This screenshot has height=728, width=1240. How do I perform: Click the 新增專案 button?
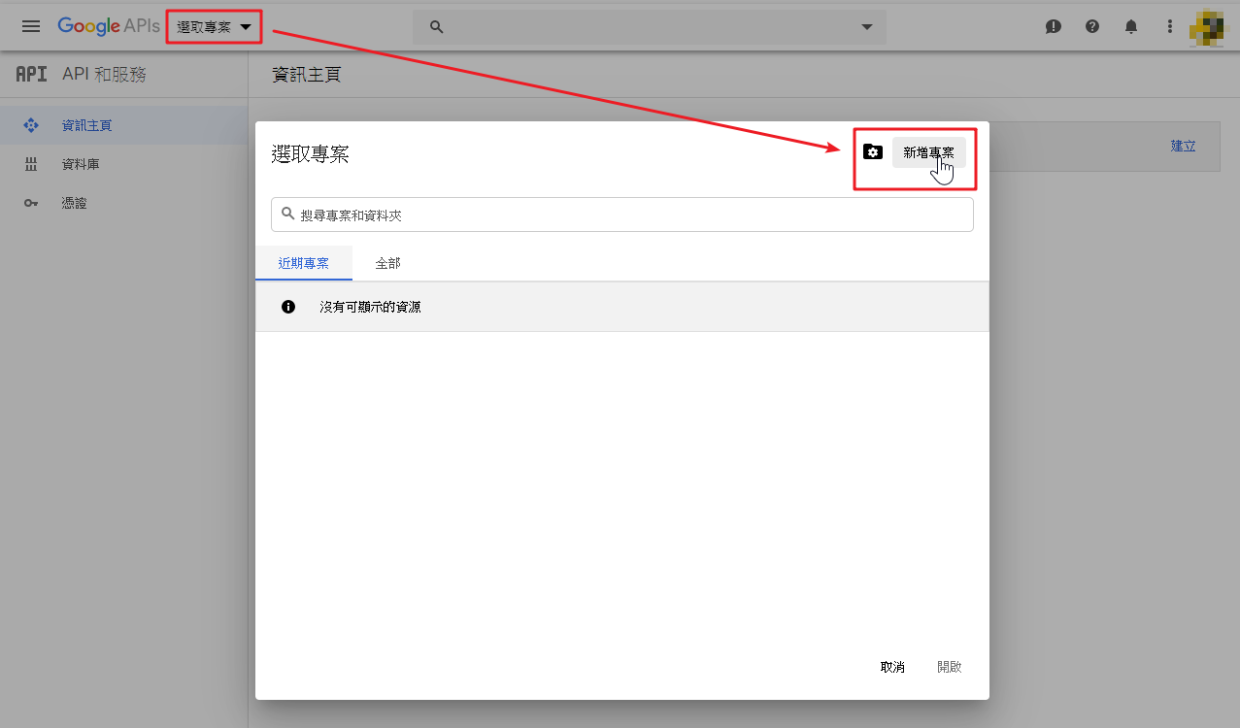tap(928, 152)
